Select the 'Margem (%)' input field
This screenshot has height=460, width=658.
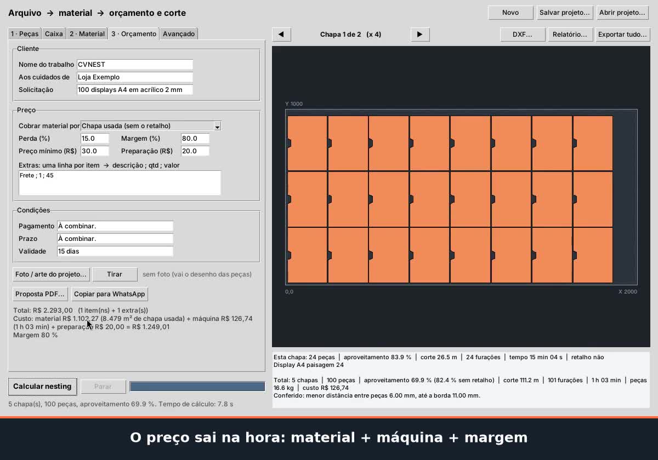195,139
